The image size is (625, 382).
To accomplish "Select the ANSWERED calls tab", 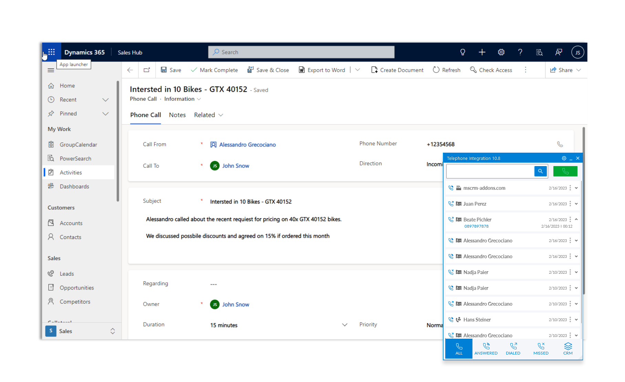I will (486, 349).
